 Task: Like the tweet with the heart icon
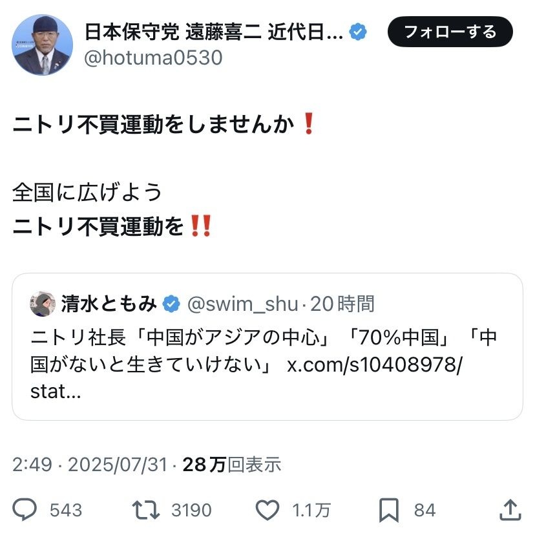click(x=267, y=510)
